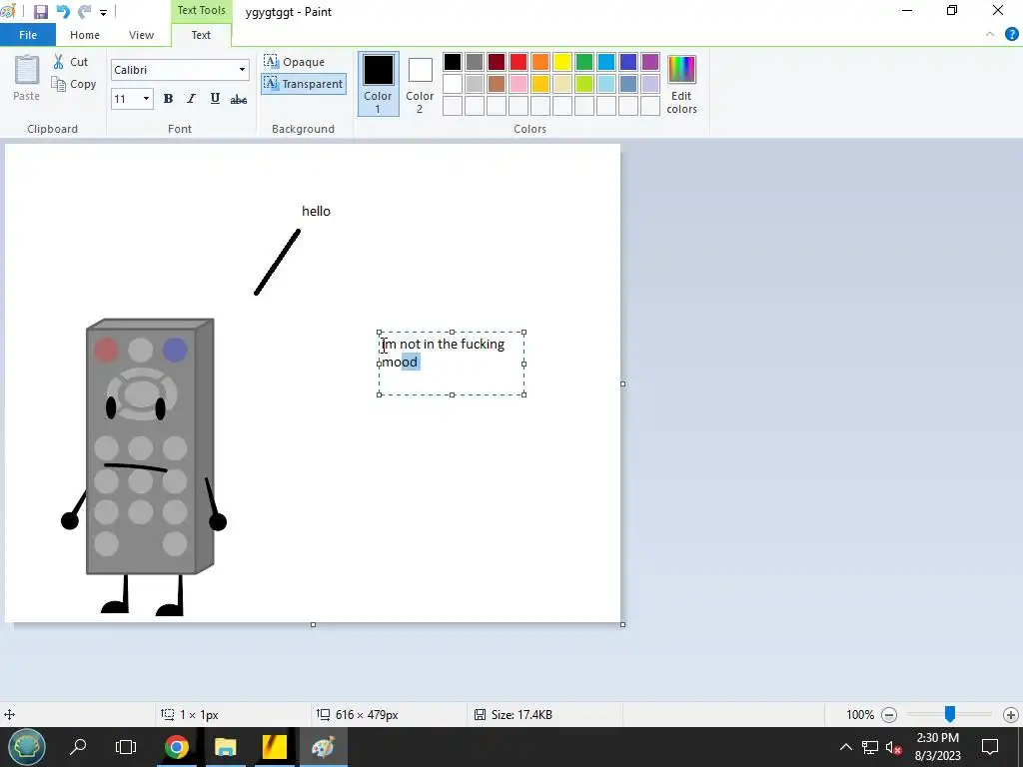Click the Undo arrow icon

(x=63, y=12)
